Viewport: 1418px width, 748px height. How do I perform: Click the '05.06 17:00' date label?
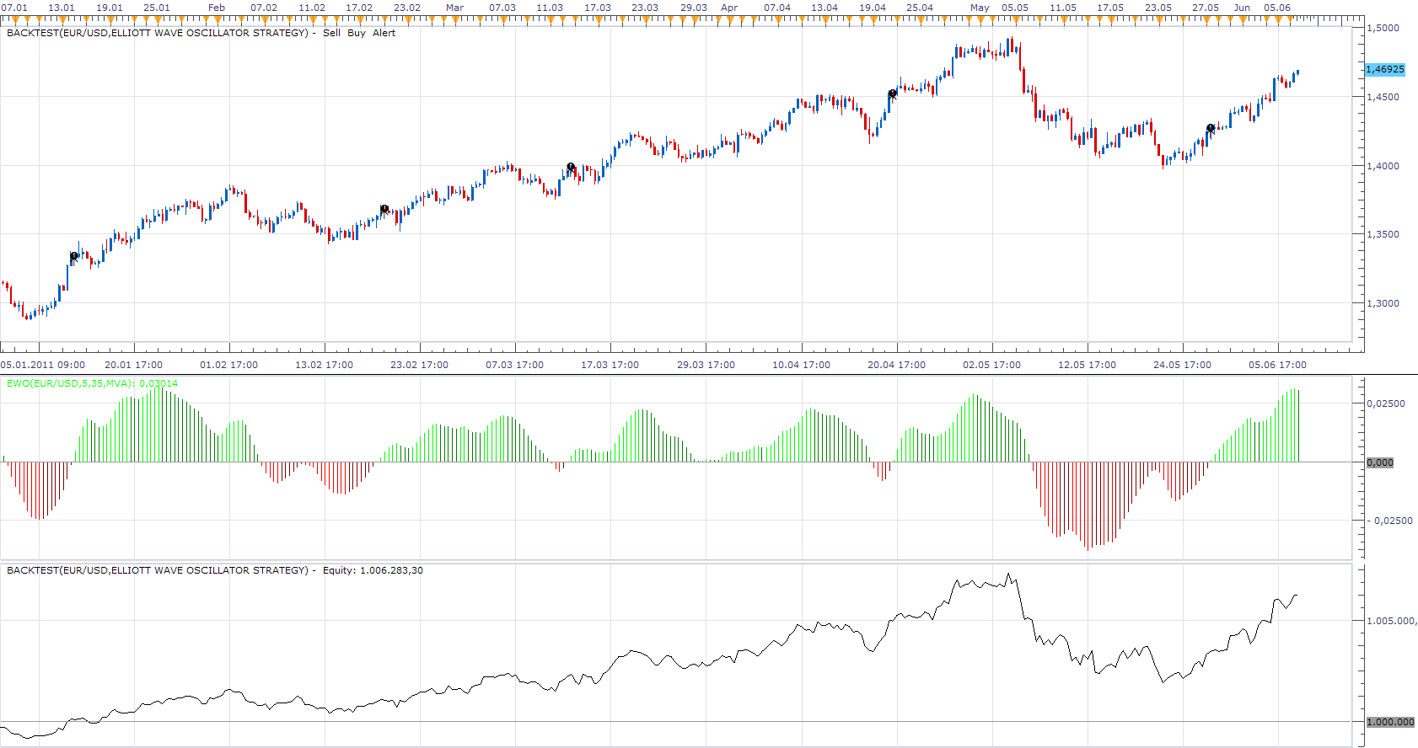click(x=1277, y=365)
